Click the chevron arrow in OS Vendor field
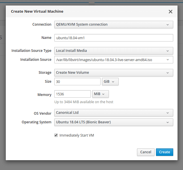The height and width of the screenshot is (170, 183). [168, 113]
